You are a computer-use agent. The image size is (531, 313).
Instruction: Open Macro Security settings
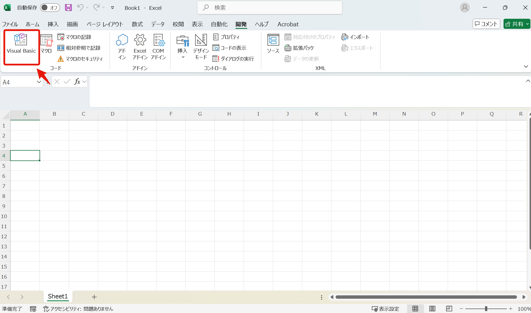[x=80, y=59]
